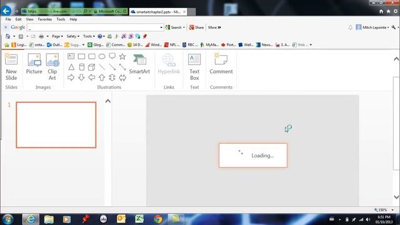Click the command bar printer icon
Image resolution: width=400 pixels, height=225 pixels.
coord(41,36)
